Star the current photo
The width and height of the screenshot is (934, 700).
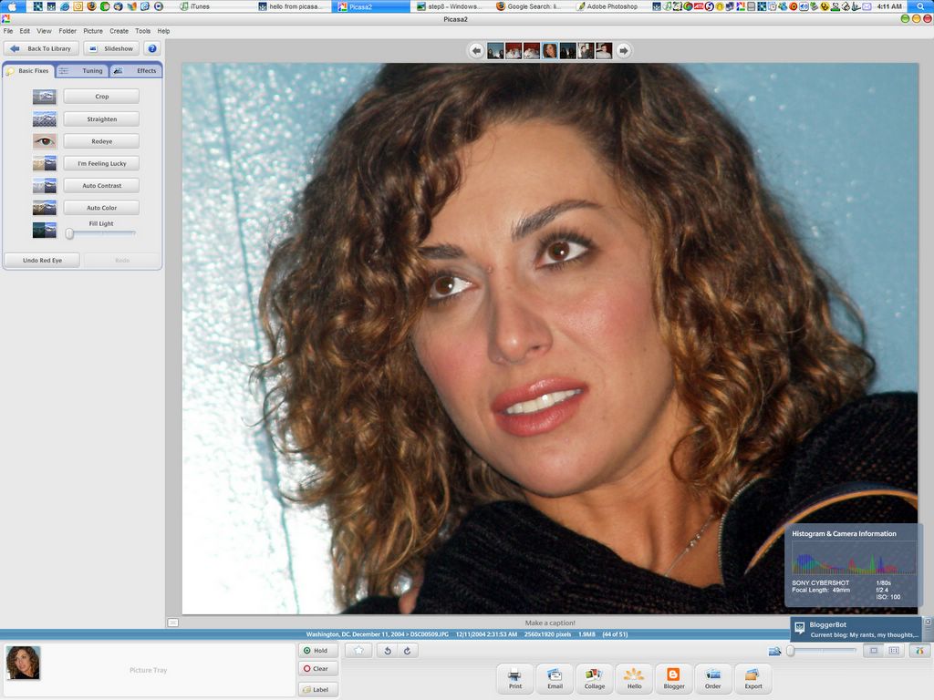(358, 651)
